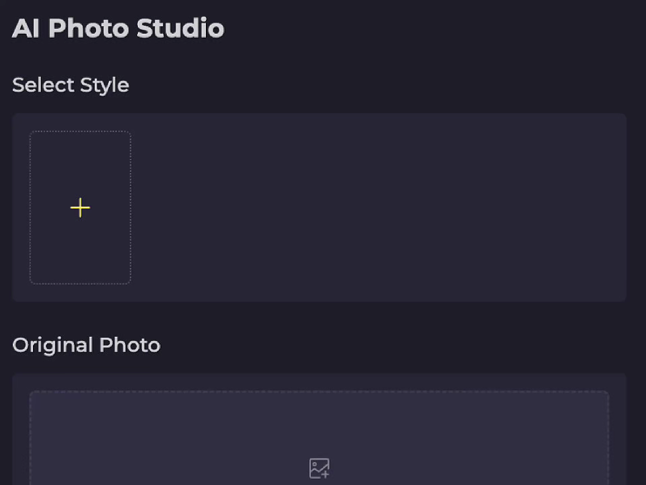This screenshot has width=646, height=485.
Task: Click the Select Style heading
Action: [x=71, y=86]
